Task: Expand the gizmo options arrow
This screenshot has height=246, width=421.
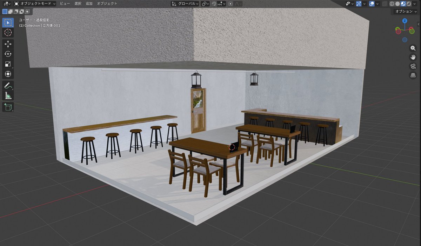Action: click(x=365, y=4)
